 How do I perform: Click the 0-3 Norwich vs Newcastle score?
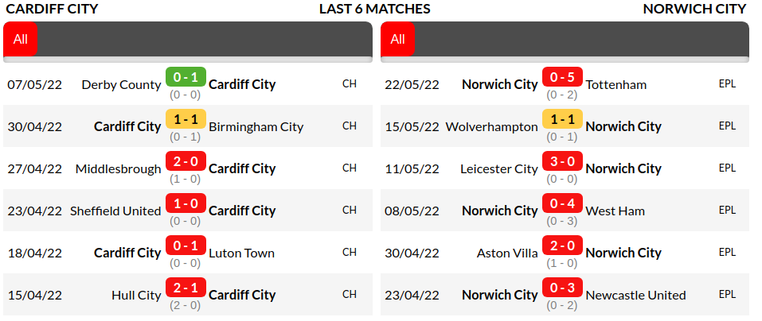click(562, 288)
